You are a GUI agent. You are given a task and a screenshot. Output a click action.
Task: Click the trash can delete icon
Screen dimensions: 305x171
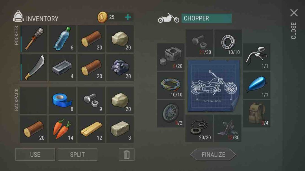pyautogui.click(x=127, y=154)
